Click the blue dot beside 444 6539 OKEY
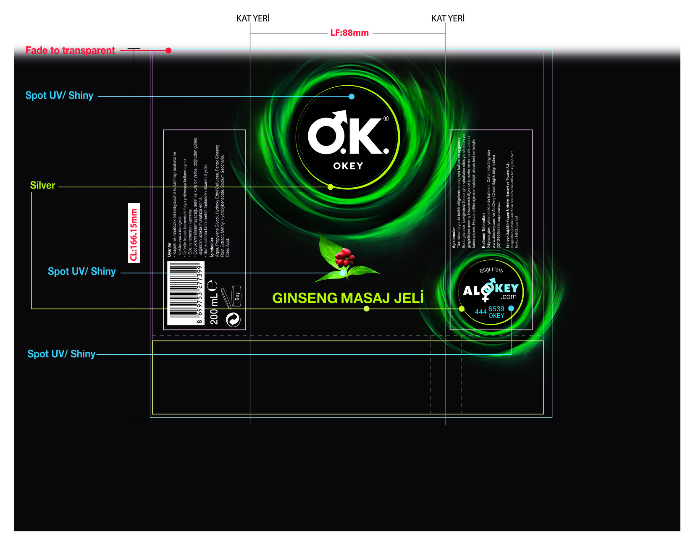693x542 pixels. (511, 308)
